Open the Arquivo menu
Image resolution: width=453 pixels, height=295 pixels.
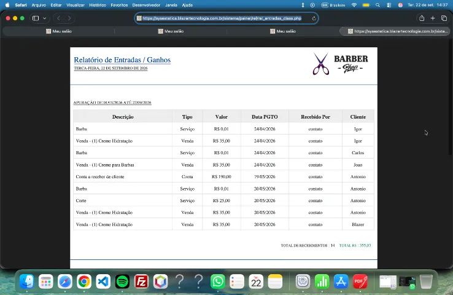pyautogui.click(x=39, y=5)
